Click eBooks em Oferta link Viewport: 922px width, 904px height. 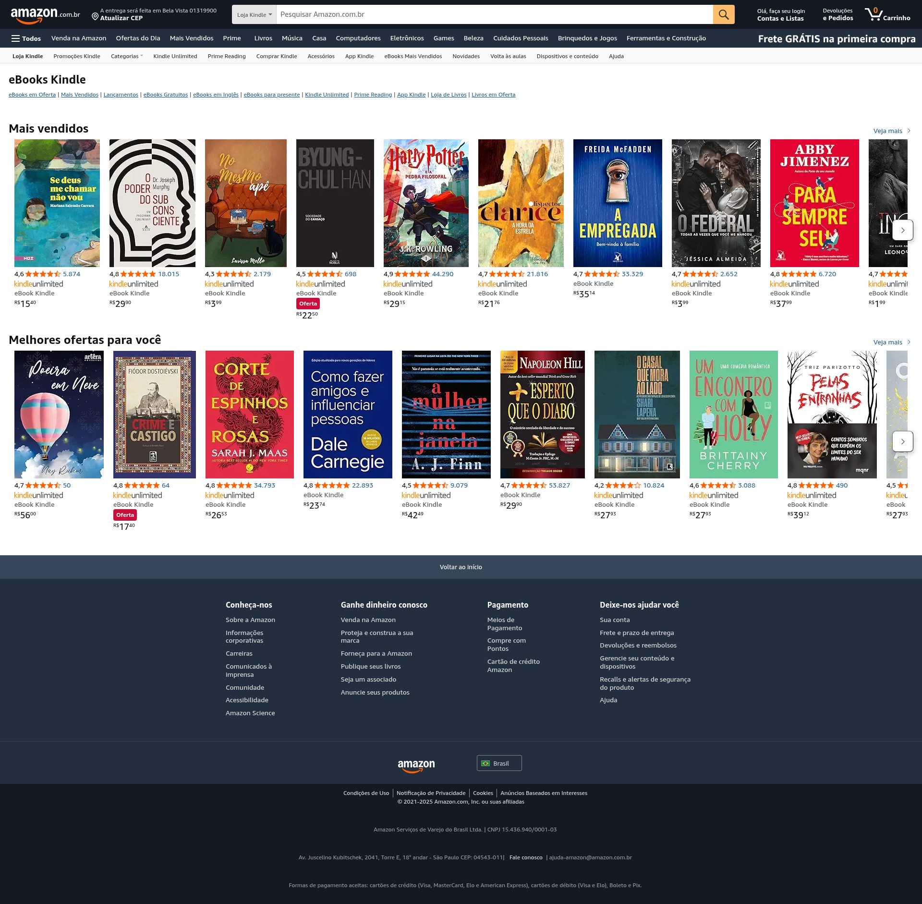point(32,95)
